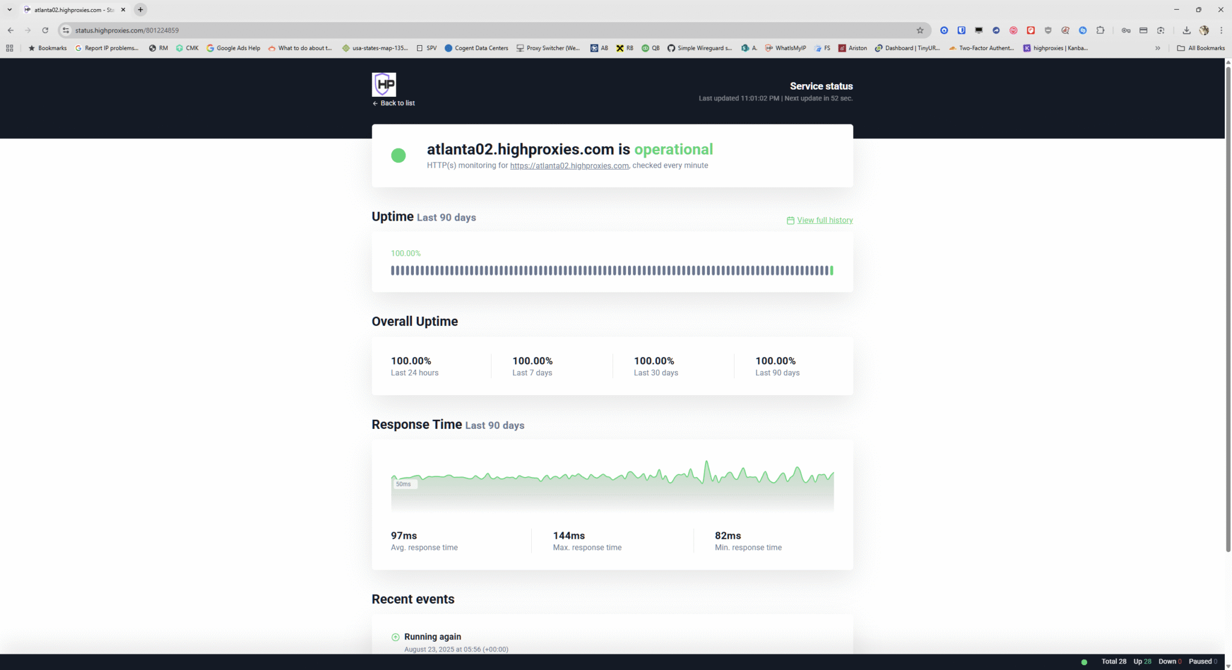Screen dimensions: 1232x670
Task: Click the Paused 0 status counter
Action: tap(1203, 662)
